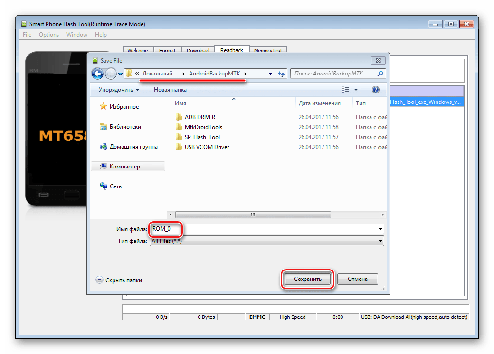The height and width of the screenshot is (354, 494).
Task: Click the Избранное star icon
Action: 103,106
